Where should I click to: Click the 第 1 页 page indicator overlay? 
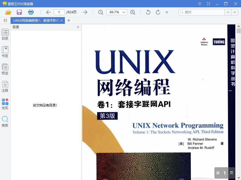click(x=224, y=173)
